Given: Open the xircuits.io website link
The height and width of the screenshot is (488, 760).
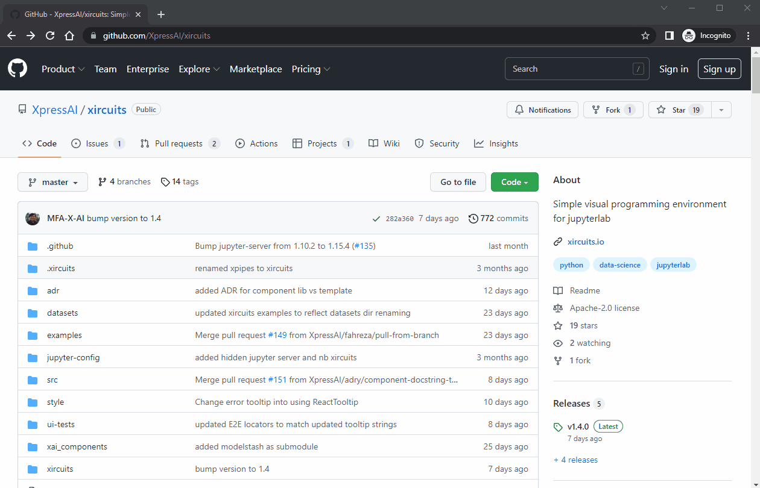Looking at the screenshot, I should [586, 242].
